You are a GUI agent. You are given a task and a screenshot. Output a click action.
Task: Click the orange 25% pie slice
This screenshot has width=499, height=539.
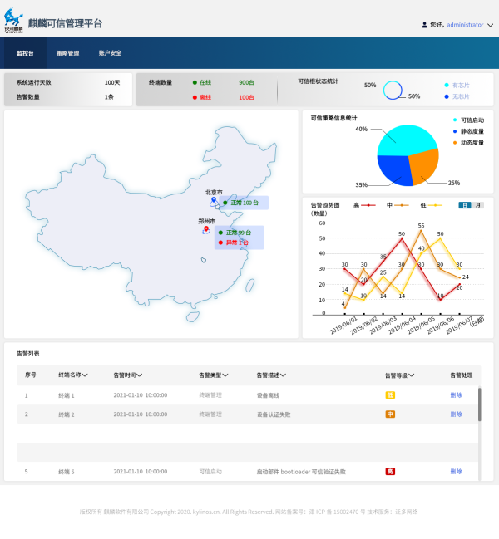pos(426,166)
